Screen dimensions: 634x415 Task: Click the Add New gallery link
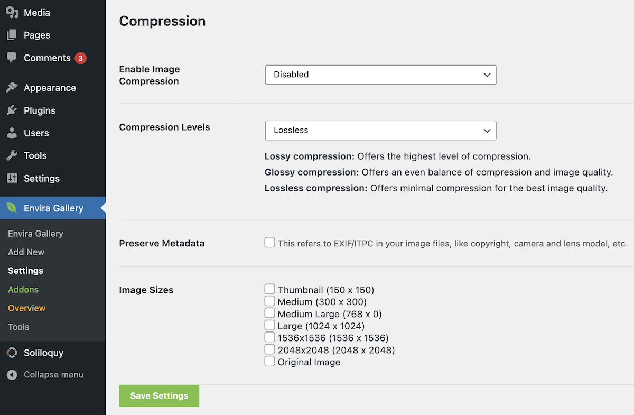click(x=26, y=252)
